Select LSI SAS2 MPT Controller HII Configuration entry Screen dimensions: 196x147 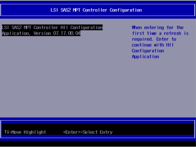pos(52,30)
